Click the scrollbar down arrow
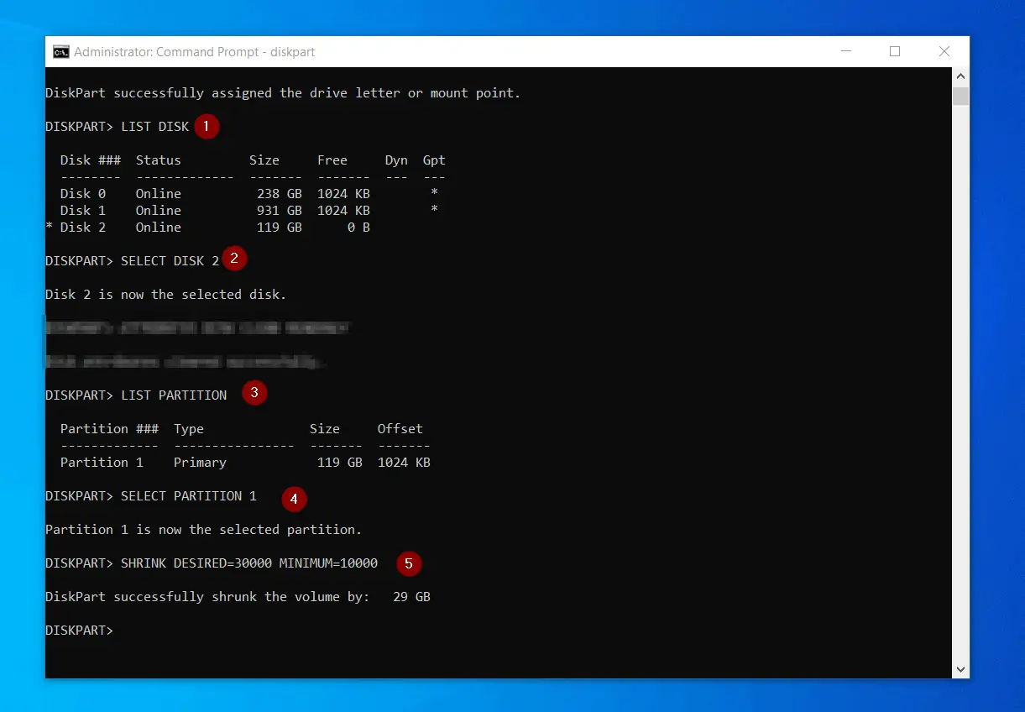Viewport: 1025px width, 712px height. click(x=961, y=669)
